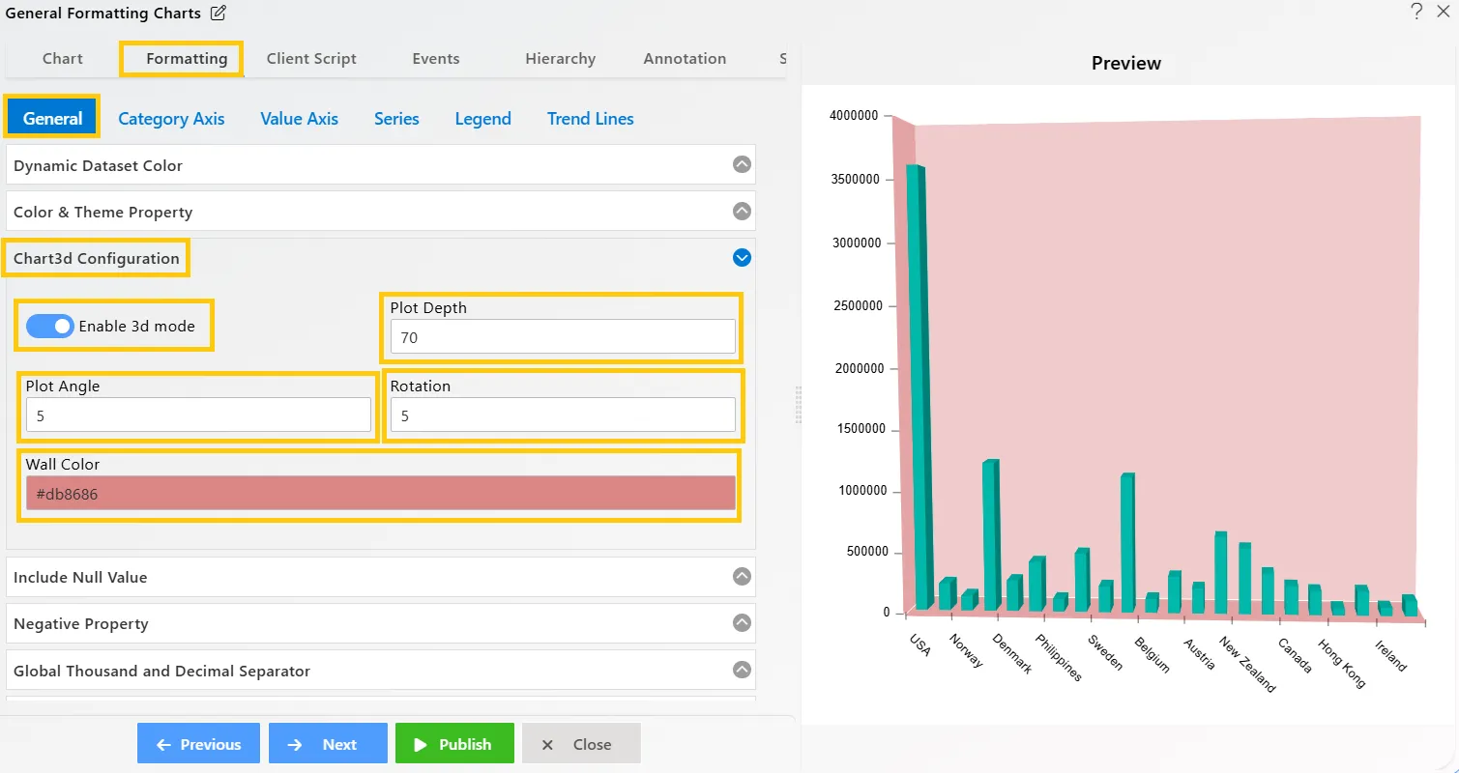Expand the Dynamic Dataset Color section chevron
The image size is (1459, 773).
point(742,164)
